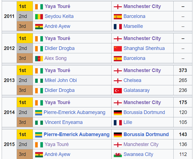Click Nigeria flag beside Mikel John Obi
The width and height of the screenshot is (193, 159).
coord(39,81)
